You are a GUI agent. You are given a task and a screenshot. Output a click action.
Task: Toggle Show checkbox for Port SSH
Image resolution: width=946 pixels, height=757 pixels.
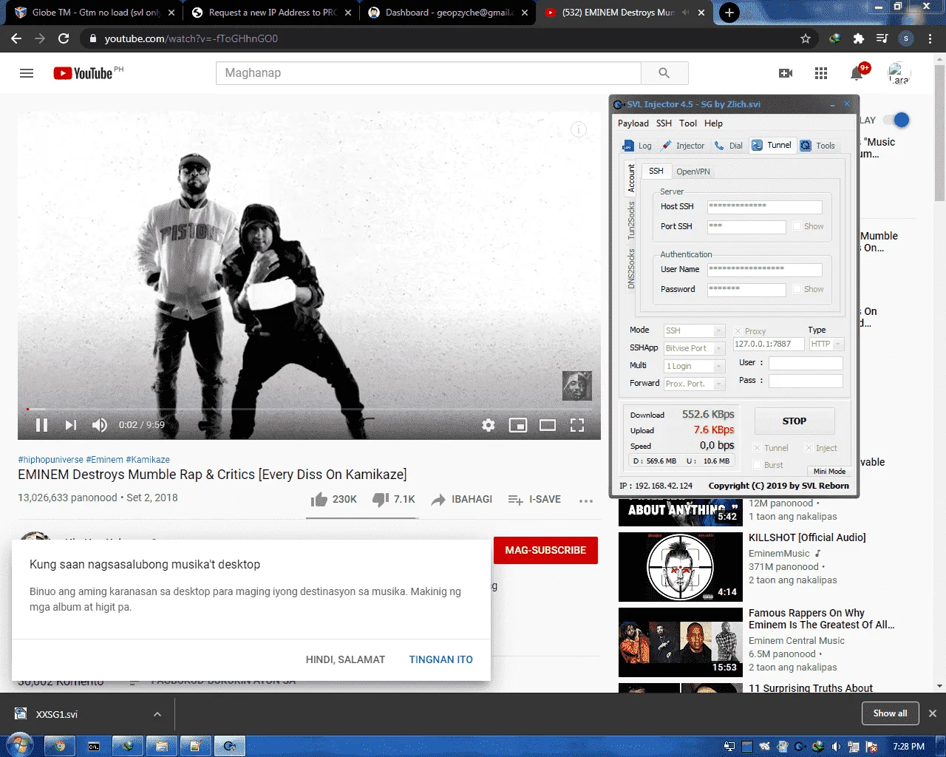coord(797,226)
